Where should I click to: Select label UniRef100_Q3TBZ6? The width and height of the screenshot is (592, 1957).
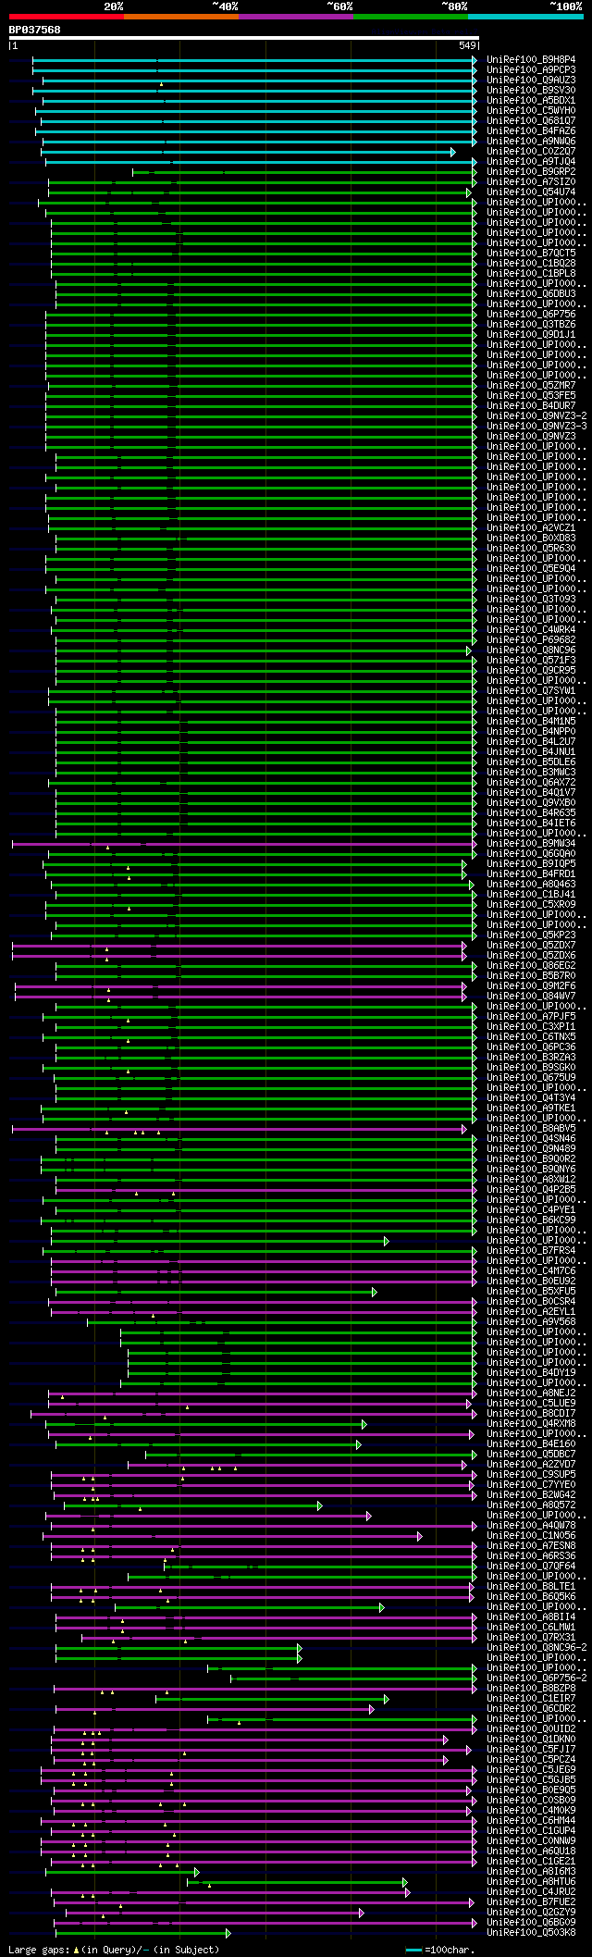pos(531,325)
